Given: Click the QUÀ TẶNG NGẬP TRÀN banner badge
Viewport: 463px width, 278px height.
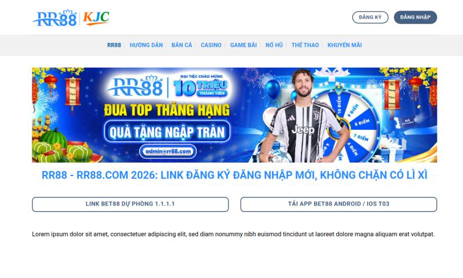Looking at the screenshot, I should pyautogui.click(x=167, y=132).
